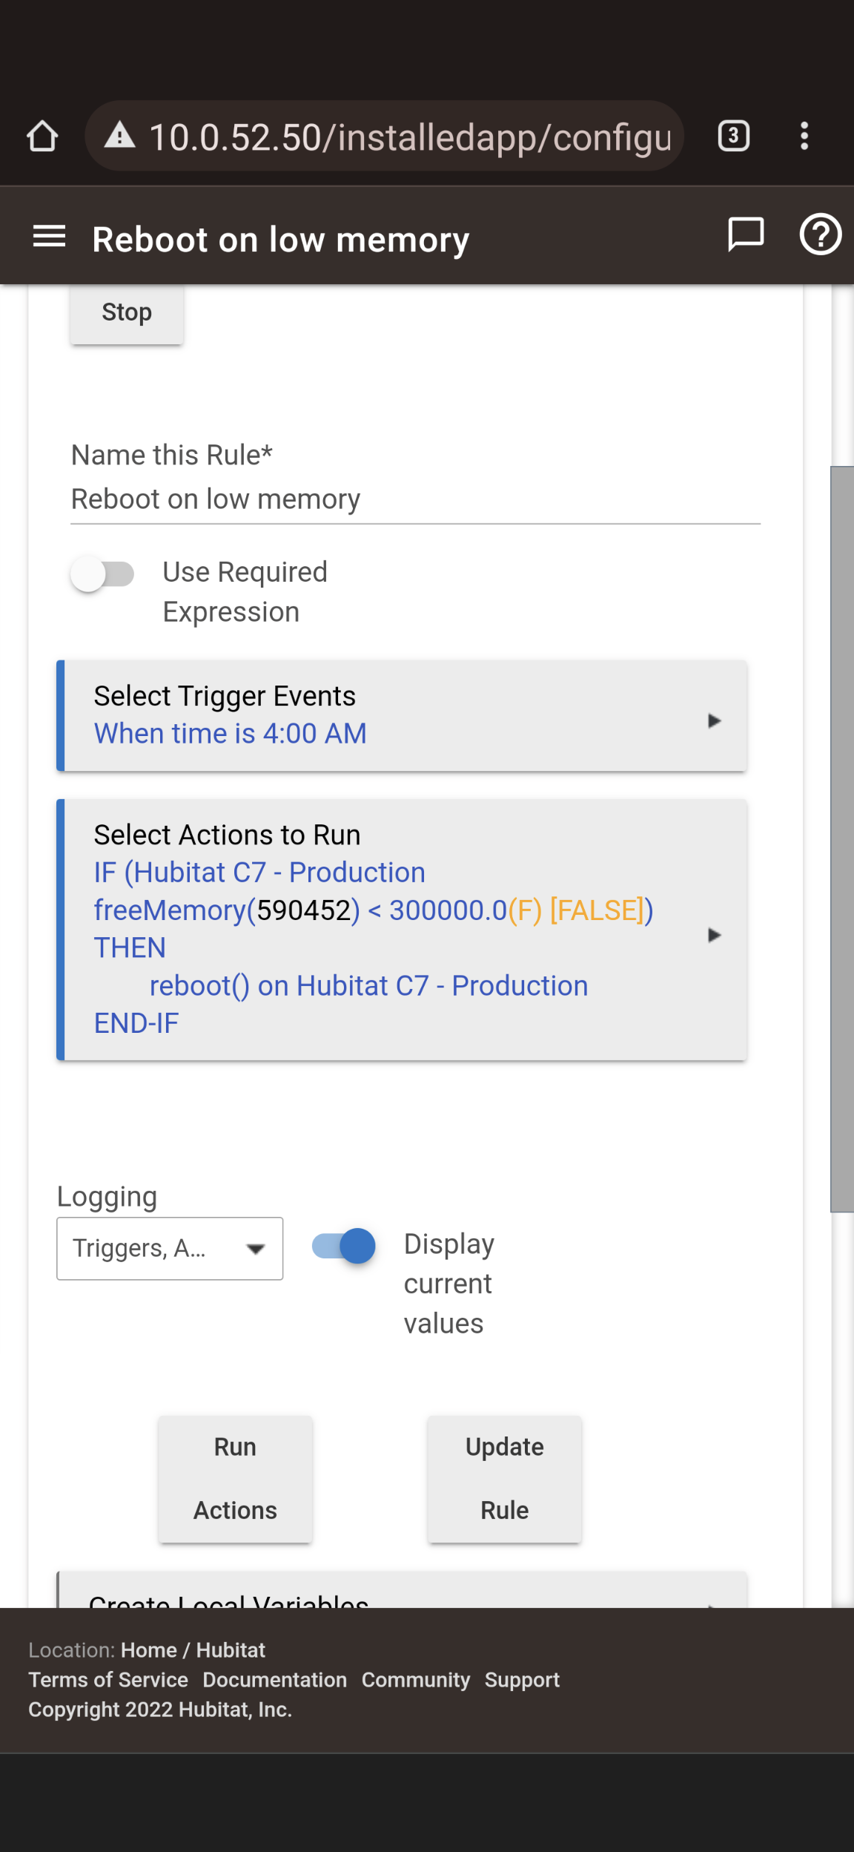Click the page vertical scrollbar thumb
This screenshot has height=1852, width=854.
coord(841,838)
